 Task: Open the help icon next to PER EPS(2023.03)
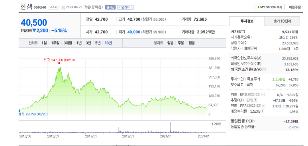[x=263, y=95]
